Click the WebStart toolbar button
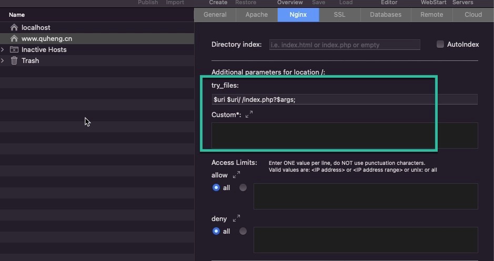 click(x=433, y=3)
